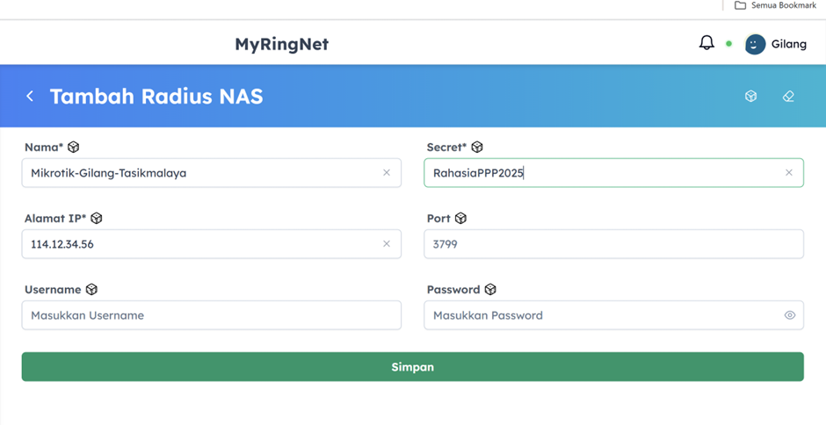Clear the Nama field with its X

coord(387,173)
